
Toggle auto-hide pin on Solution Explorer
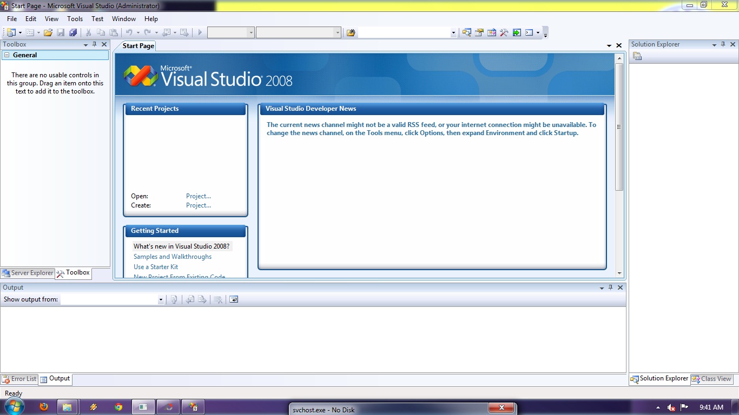coord(723,44)
